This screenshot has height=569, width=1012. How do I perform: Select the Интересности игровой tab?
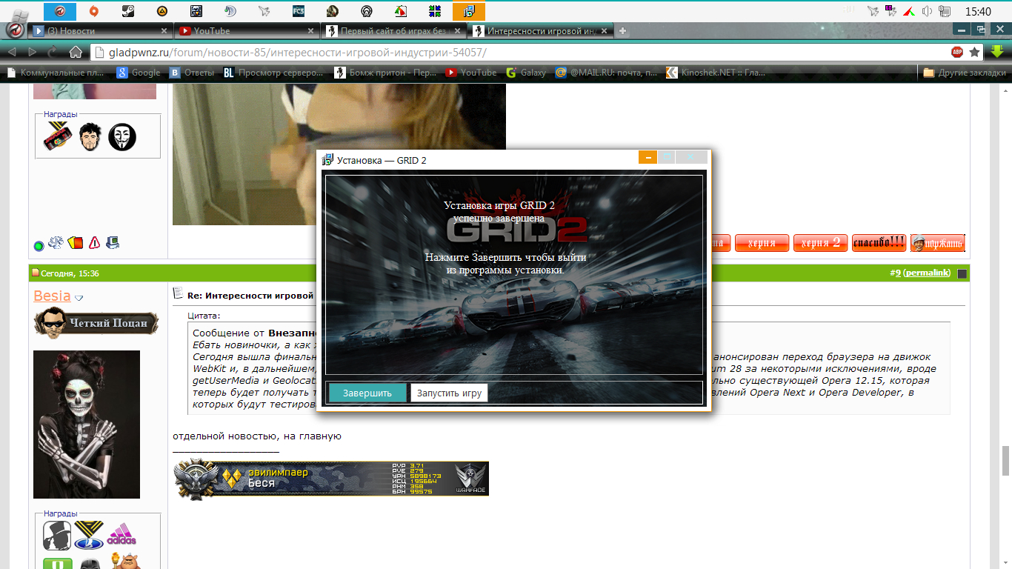[x=541, y=31]
